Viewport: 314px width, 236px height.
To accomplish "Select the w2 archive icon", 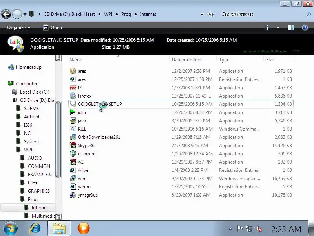I will click(73, 162).
